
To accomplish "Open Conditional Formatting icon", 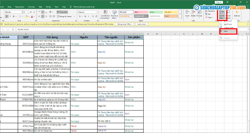I will point(105,12).
